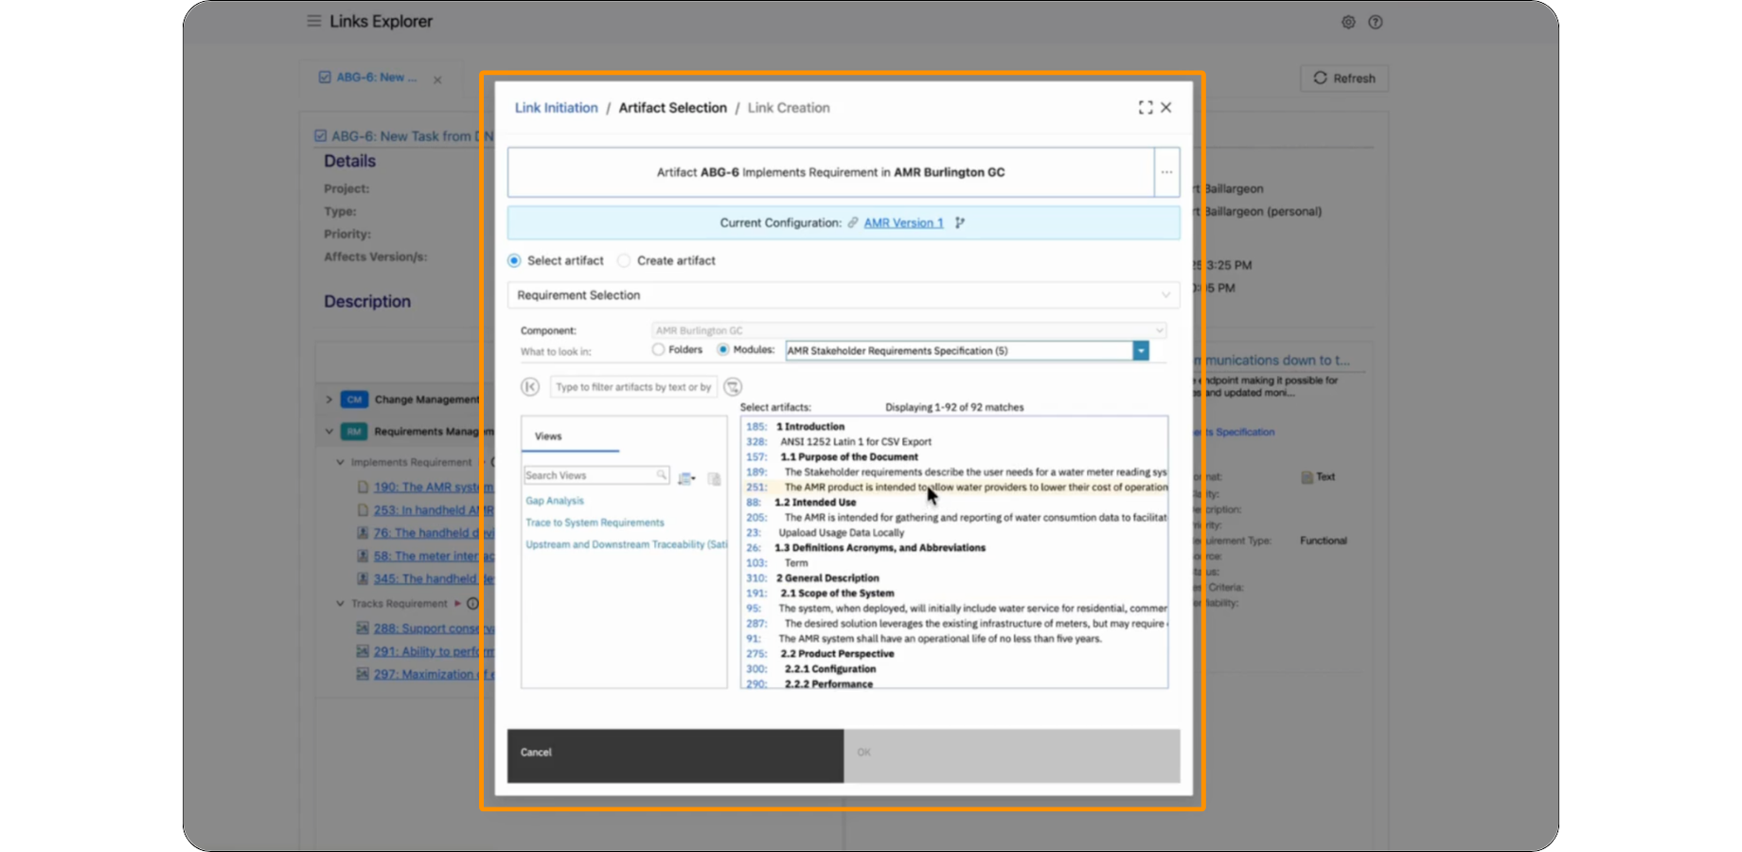Click the link icon before AMR Version 1
The height and width of the screenshot is (852, 1742).
pos(853,223)
